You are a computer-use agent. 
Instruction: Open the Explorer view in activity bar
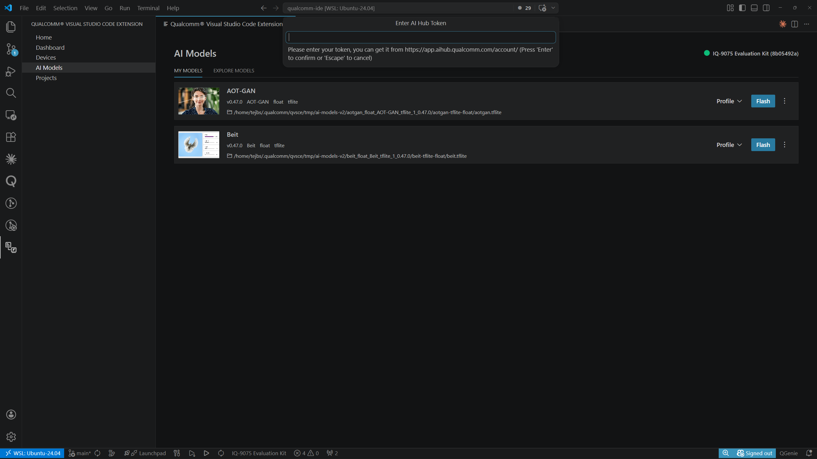pos(11,27)
